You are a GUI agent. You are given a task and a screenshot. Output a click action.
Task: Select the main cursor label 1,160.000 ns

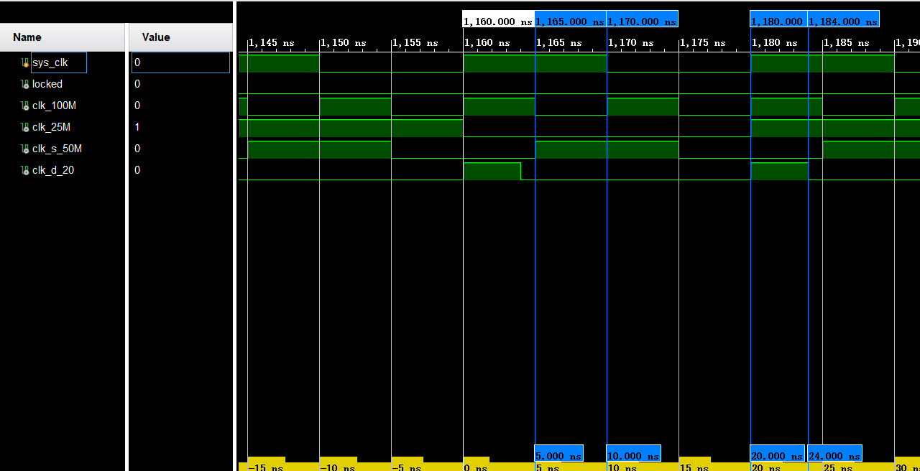[497, 22]
